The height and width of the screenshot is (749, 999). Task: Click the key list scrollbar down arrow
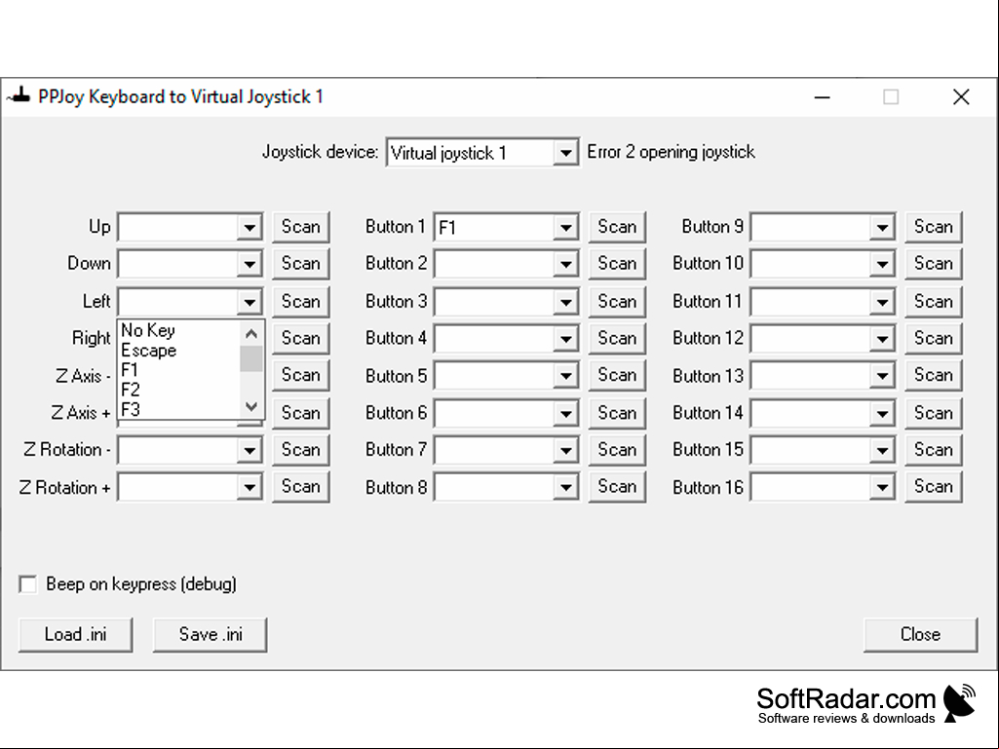tap(251, 406)
